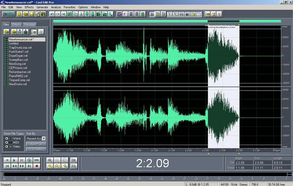This screenshot has height=186, width=293.
Task: Select Rickenbacker.cel in the file list
Action: click(x=20, y=72)
